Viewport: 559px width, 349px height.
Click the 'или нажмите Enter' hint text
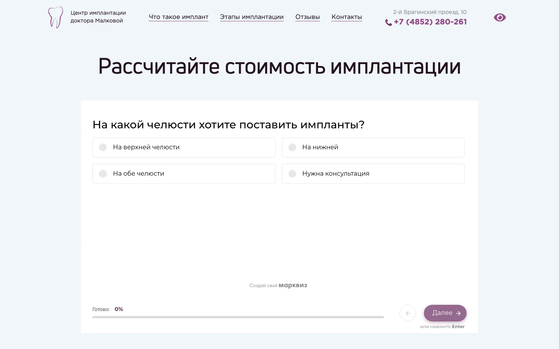[x=442, y=327]
